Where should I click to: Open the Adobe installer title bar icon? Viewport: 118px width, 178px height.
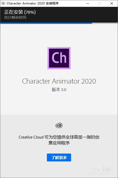pos(3,3)
